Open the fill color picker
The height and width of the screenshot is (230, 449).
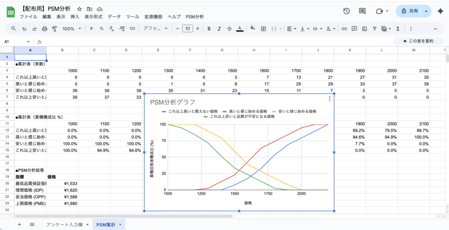pos(252,28)
